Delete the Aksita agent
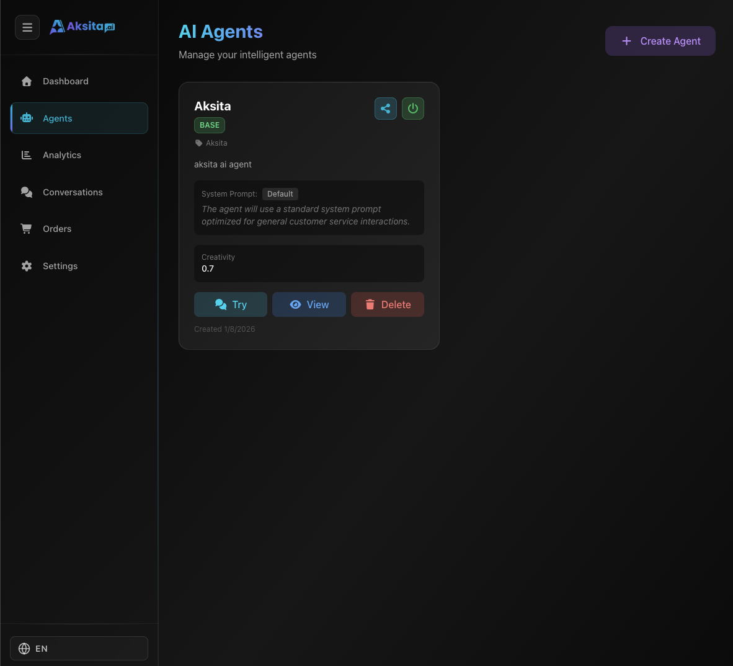Screen dimensions: 733x666 coord(387,304)
